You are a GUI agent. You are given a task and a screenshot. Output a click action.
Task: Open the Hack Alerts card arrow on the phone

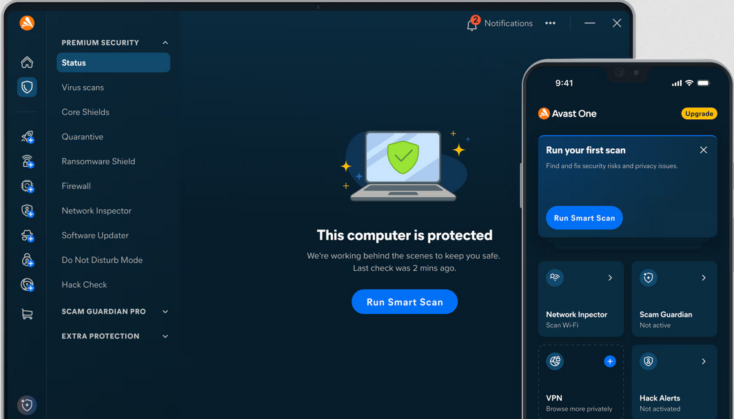point(704,361)
